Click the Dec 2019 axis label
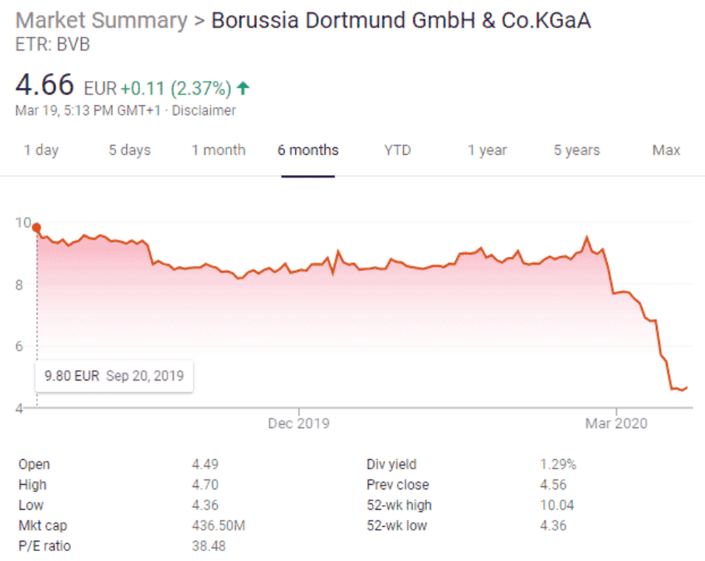Image resolution: width=705 pixels, height=561 pixels. [x=299, y=423]
